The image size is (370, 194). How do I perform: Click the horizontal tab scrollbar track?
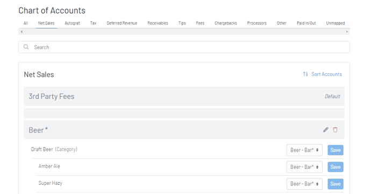(x=184, y=32)
